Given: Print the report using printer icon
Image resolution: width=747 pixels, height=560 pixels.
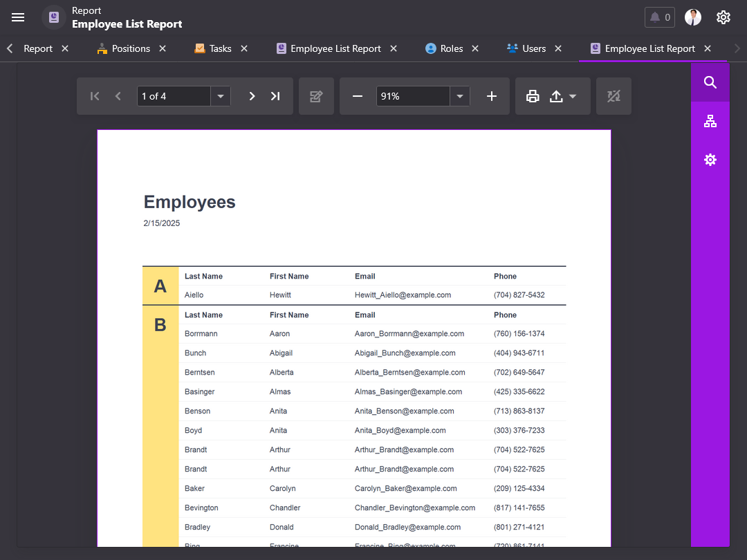Looking at the screenshot, I should coord(533,96).
